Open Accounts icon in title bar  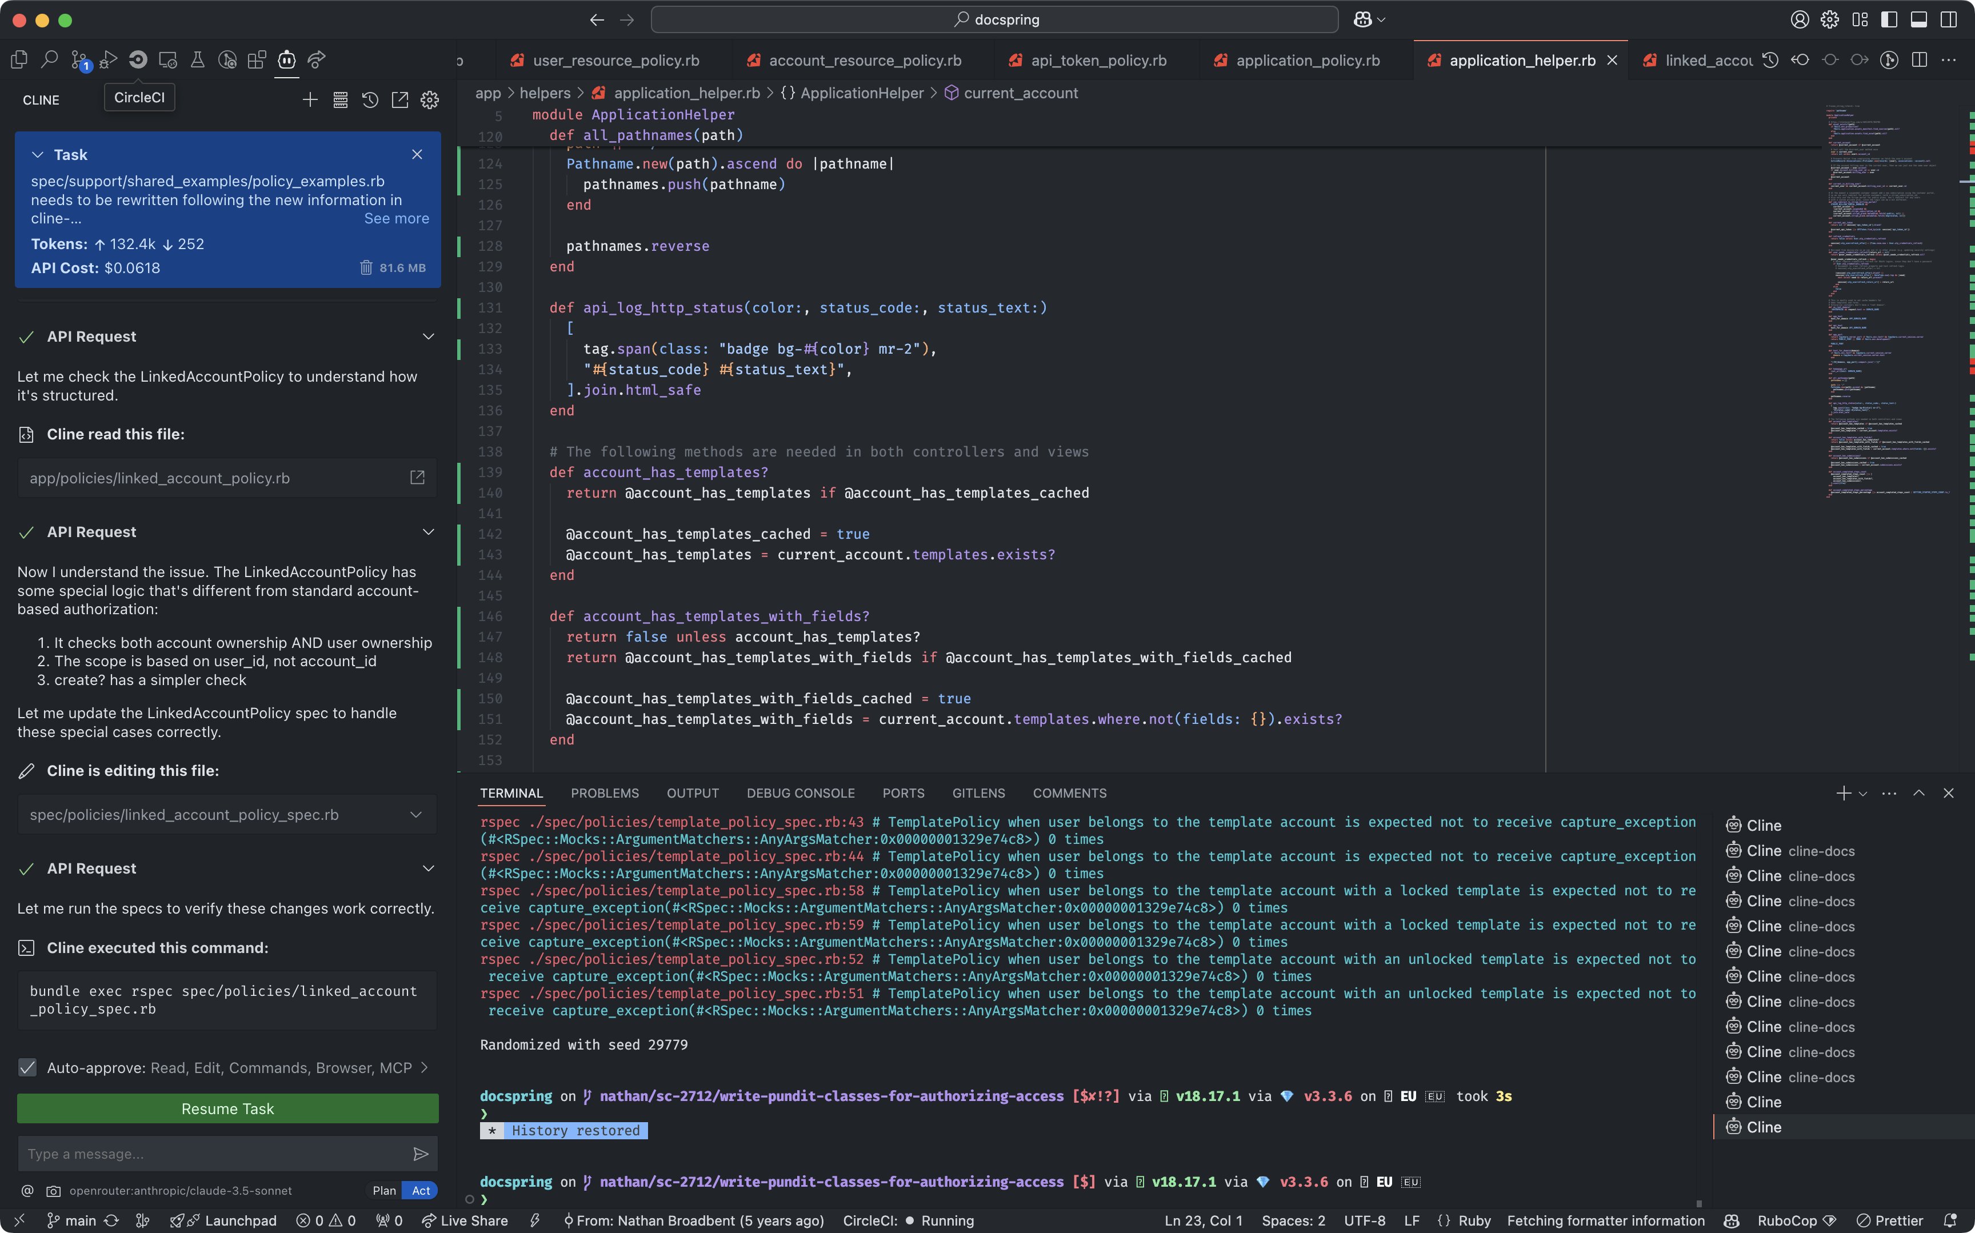[x=1800, y=19]
